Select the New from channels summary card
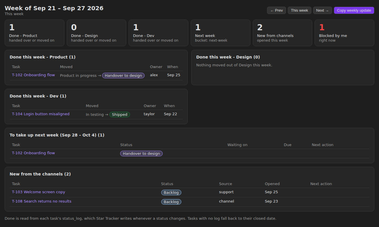Viewport: 379px width, 227px height. pos(283,33)
